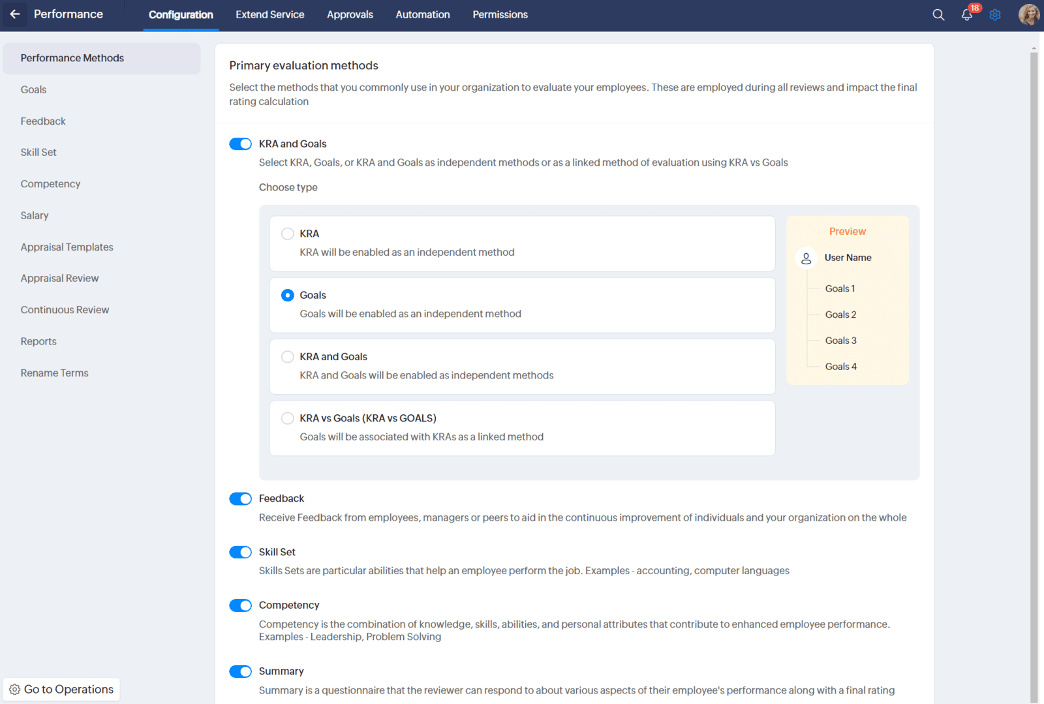Click the Go to Operations button
1044x704 pixels.
[61, 690]
